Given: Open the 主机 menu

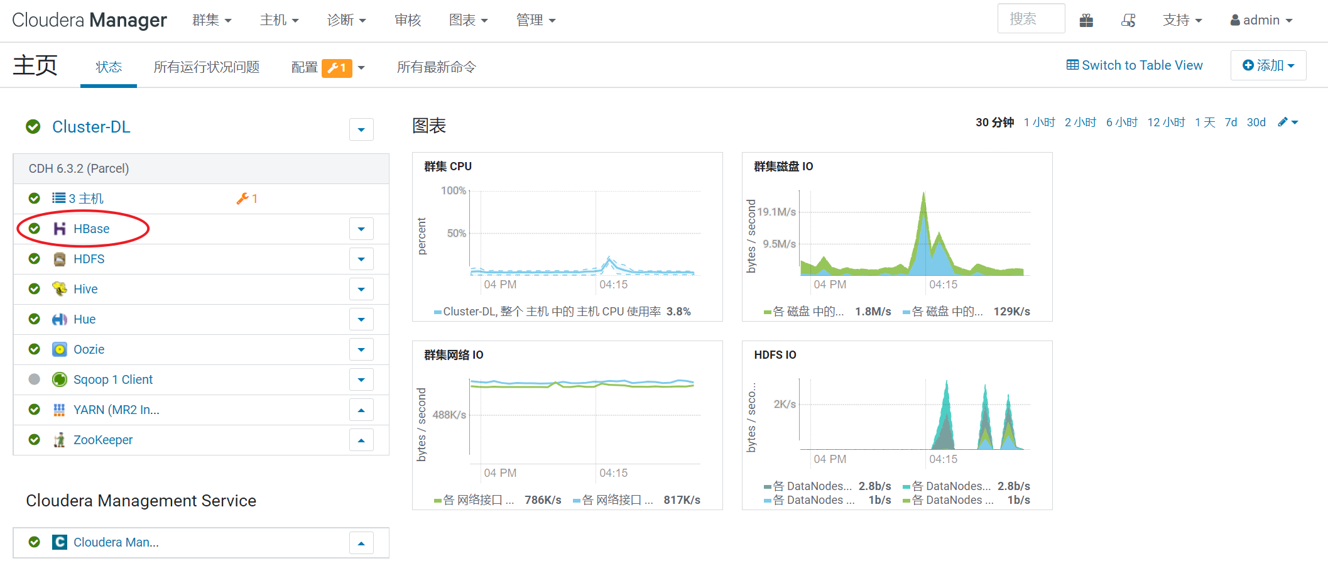Looking at the screenshot, I should (280, 20).
